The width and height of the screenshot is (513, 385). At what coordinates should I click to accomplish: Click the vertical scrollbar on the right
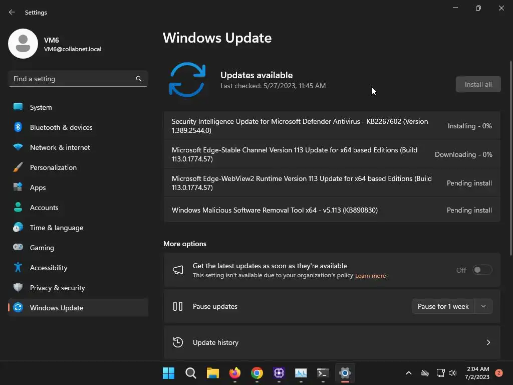coord(511,158)
